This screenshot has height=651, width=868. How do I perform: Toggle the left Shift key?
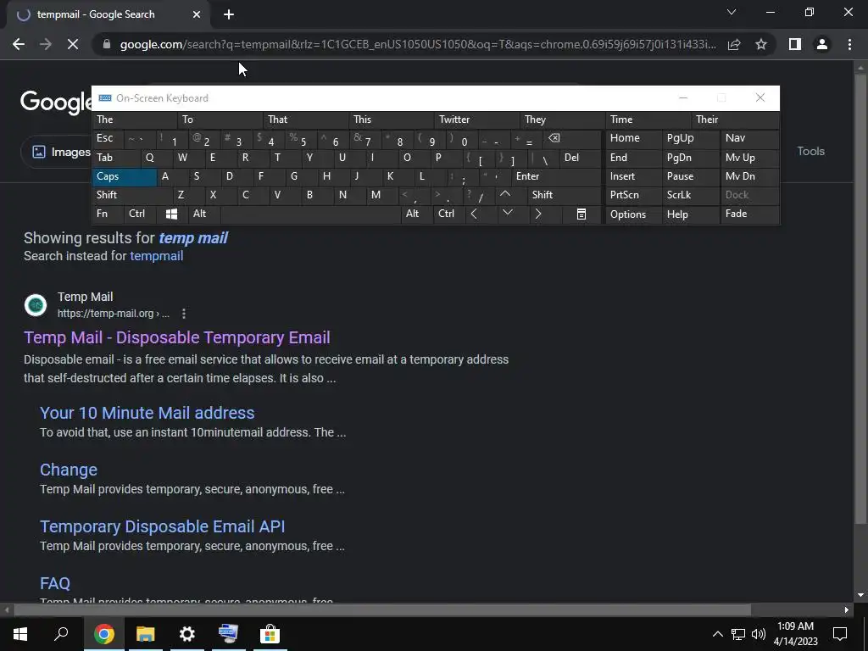pos(132,195)
